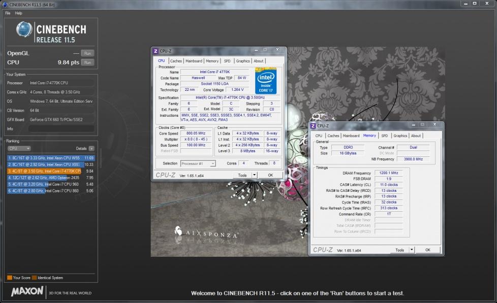Run the CPU benchmark
The height and width of the screenshot is (303, 497).
coord(87,62)
